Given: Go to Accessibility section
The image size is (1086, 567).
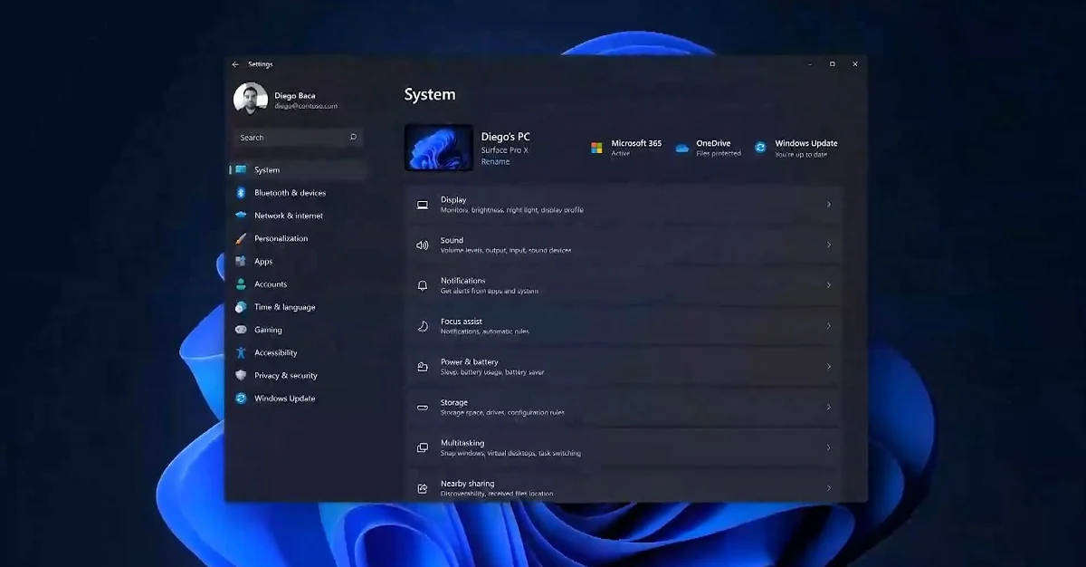Looking at the screenshot, I should (x=298, y=352).
